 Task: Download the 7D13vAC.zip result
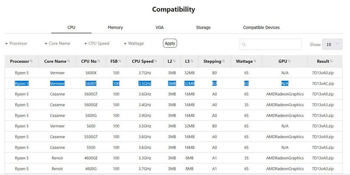tap(322, 83)
